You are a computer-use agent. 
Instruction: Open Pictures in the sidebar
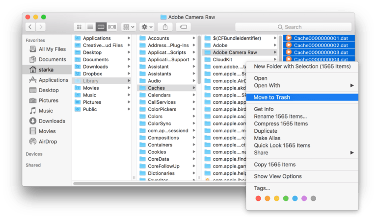(x=47, y=100)
